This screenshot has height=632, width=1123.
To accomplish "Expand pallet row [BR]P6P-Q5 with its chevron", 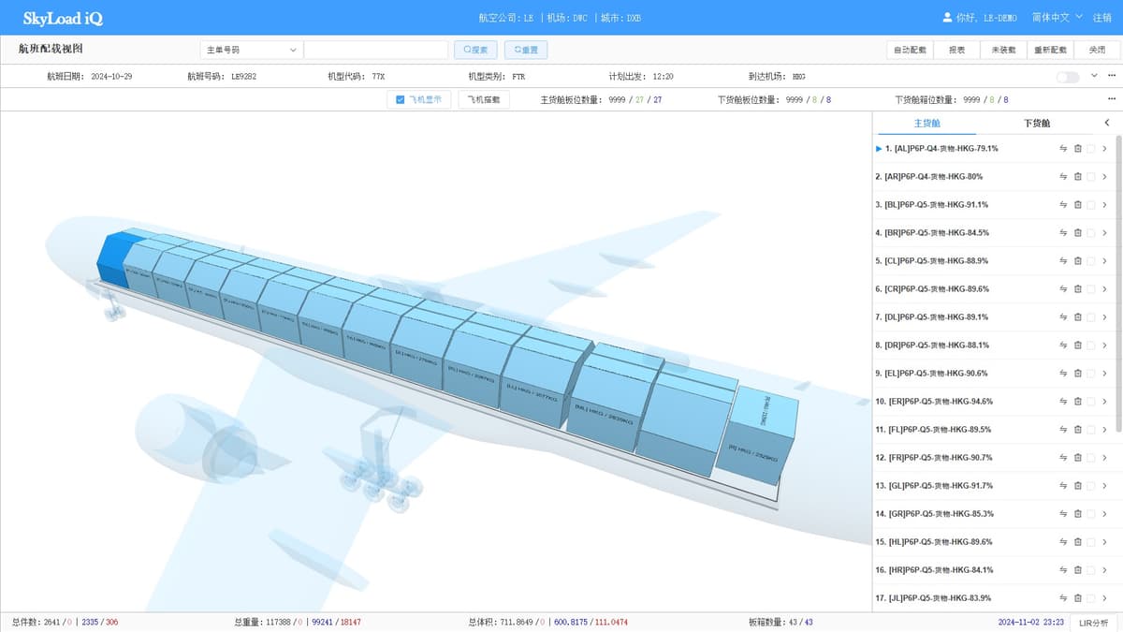I will coord(1104,232).
